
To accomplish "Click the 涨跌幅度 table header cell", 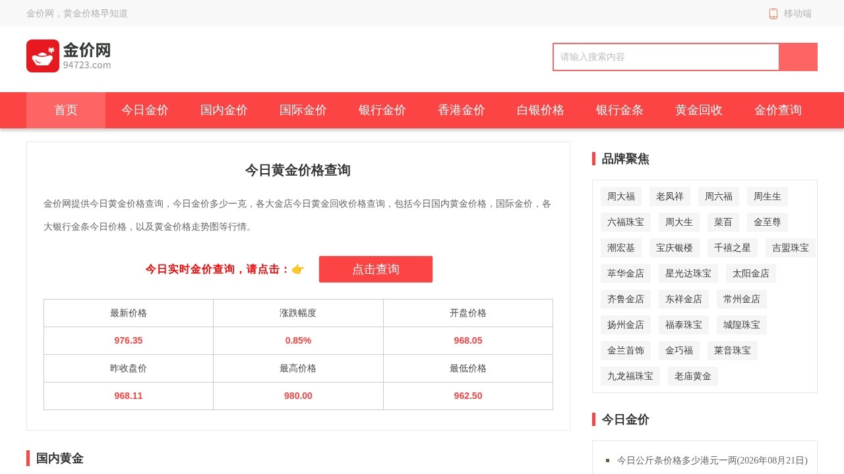I will [298, 313].
